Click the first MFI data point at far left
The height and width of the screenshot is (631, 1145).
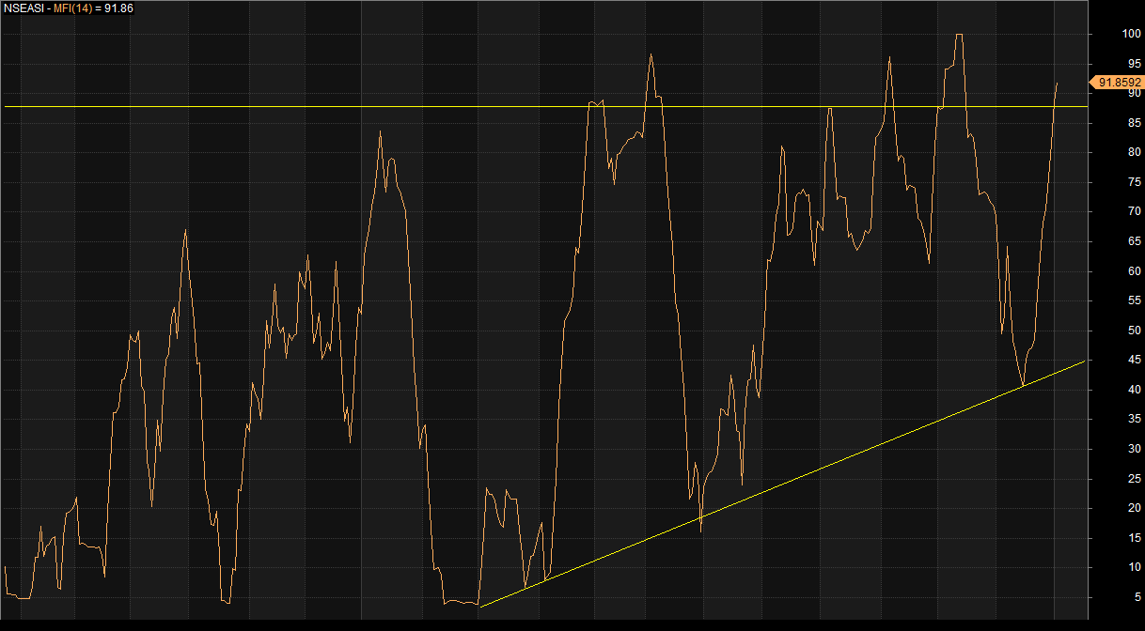6,566
